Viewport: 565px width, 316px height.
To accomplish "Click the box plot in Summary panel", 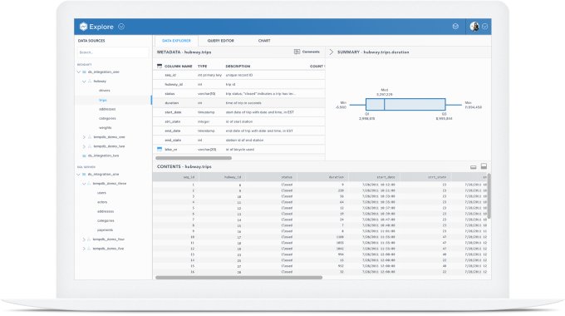I will coord(405,105).
